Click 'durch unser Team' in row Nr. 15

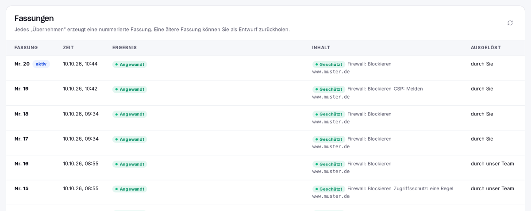[493, 188]
